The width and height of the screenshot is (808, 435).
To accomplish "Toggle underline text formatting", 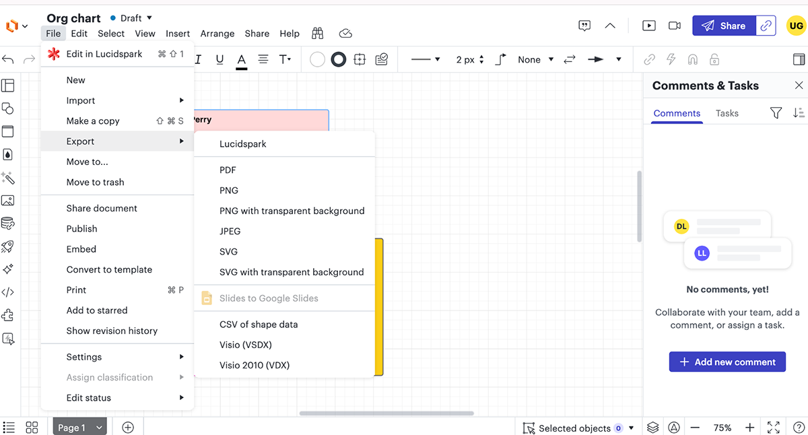I will [220, 60].
